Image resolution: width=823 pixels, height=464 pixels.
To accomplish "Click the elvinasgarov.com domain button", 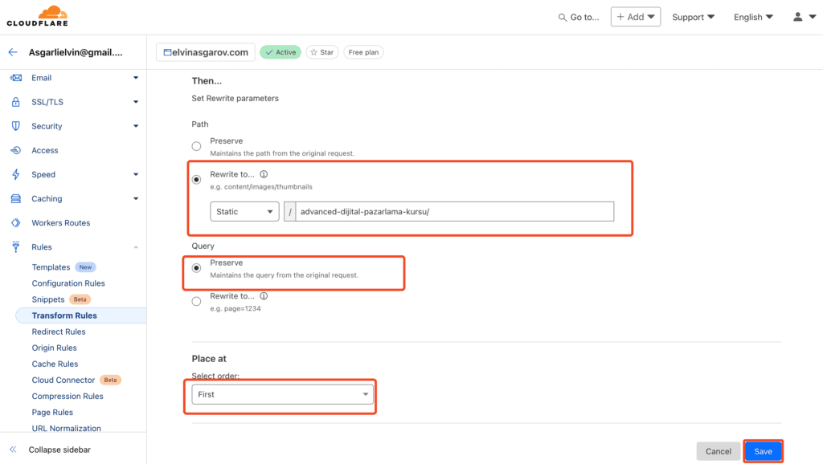I will click(206, 52).
